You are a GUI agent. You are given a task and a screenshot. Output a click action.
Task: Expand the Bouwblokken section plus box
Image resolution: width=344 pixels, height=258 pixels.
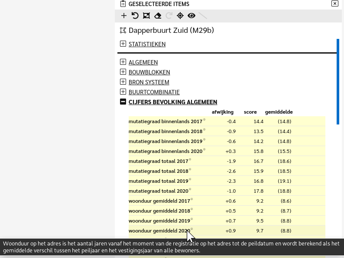[123, 72]
